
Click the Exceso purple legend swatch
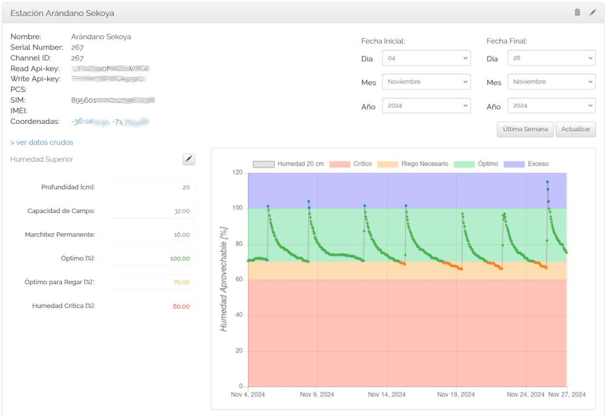(514, 164)
